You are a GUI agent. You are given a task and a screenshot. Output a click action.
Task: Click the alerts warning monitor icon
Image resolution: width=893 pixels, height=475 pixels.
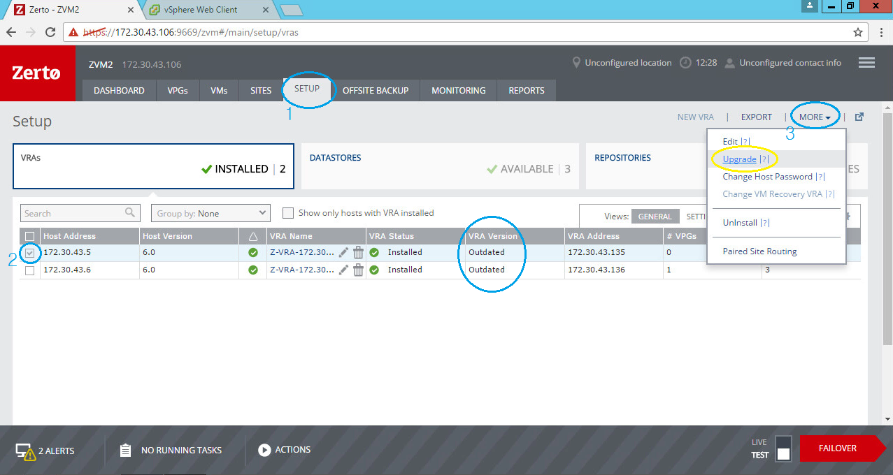[25, 451]
